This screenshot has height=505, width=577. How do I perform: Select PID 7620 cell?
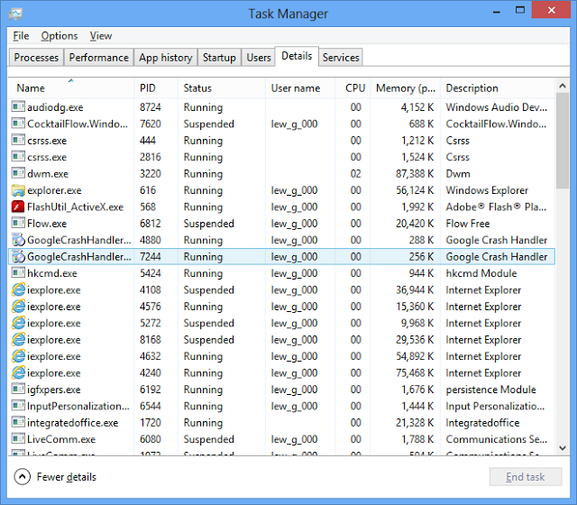click(x=151, y=124)
